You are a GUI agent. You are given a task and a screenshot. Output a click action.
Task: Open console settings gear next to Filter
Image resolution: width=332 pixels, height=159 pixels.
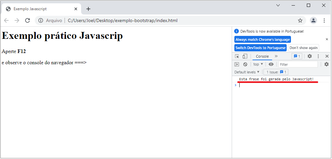pos(326,64)
